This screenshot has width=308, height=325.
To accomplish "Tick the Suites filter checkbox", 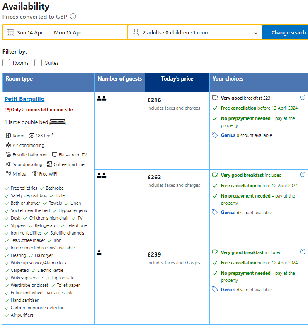I will tap(38, 63).
